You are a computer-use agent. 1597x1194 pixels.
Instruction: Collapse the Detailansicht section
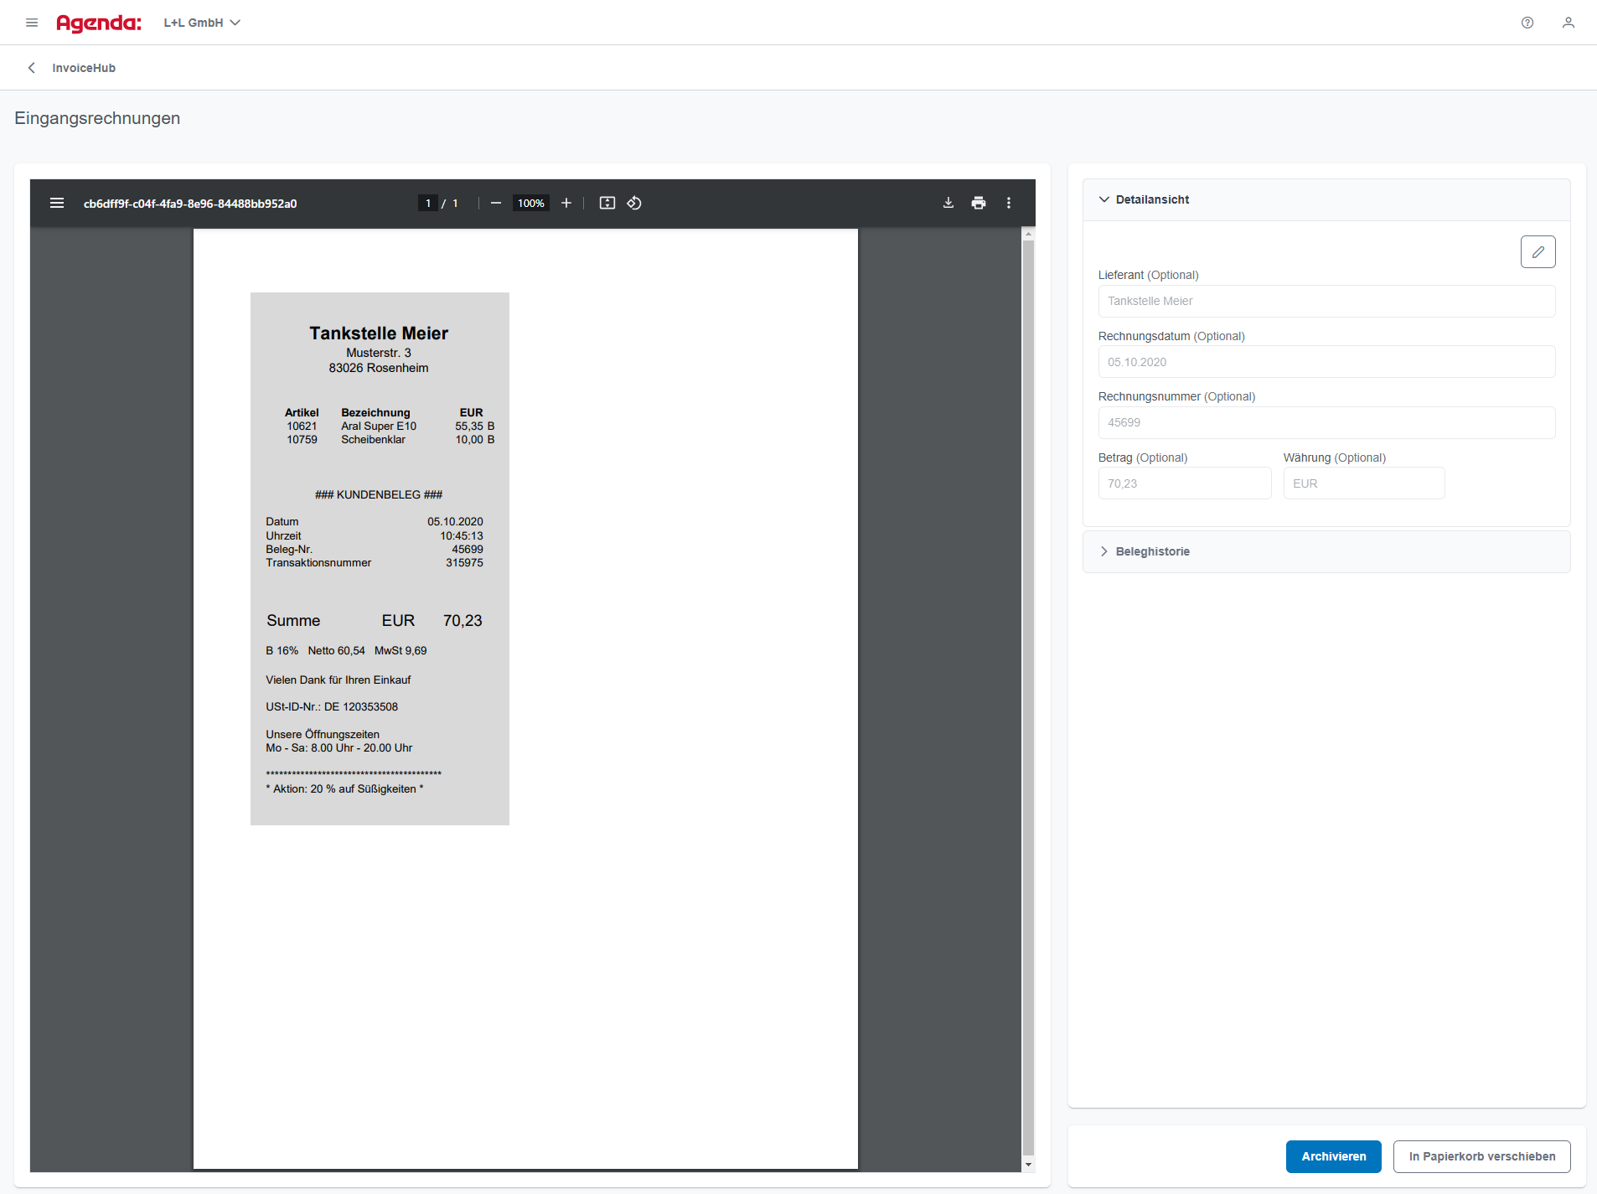(1104, 199)
